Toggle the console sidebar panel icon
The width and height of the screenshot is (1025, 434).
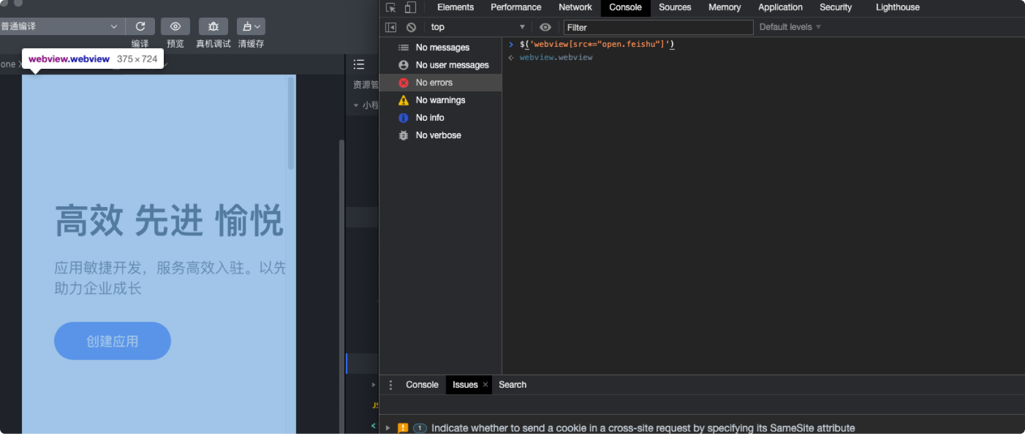(x=391, y=28)
